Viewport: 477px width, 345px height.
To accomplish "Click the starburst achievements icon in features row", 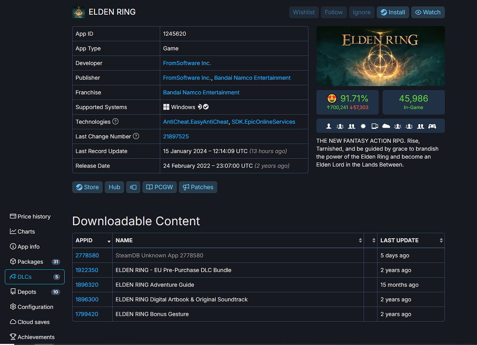I will (363, 126).
